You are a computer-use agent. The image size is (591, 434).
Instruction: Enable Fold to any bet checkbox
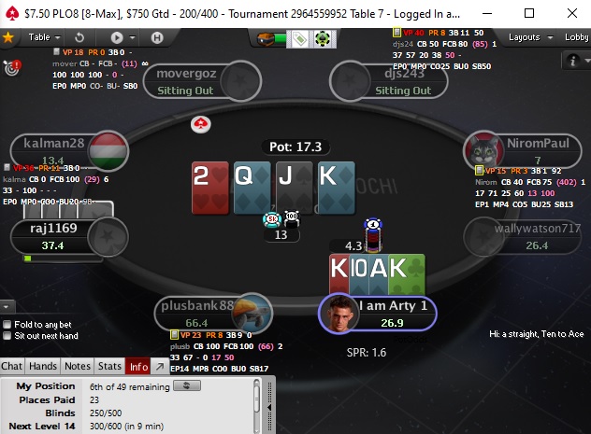7,324
